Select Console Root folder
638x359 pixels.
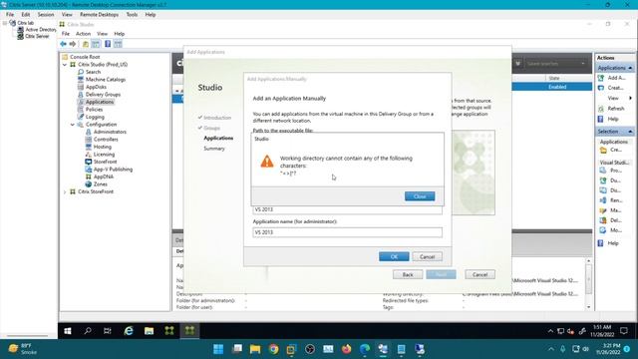tap(85, 57)
